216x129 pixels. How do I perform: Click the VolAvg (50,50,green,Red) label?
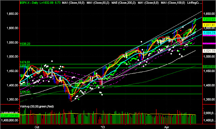point(37,106)
